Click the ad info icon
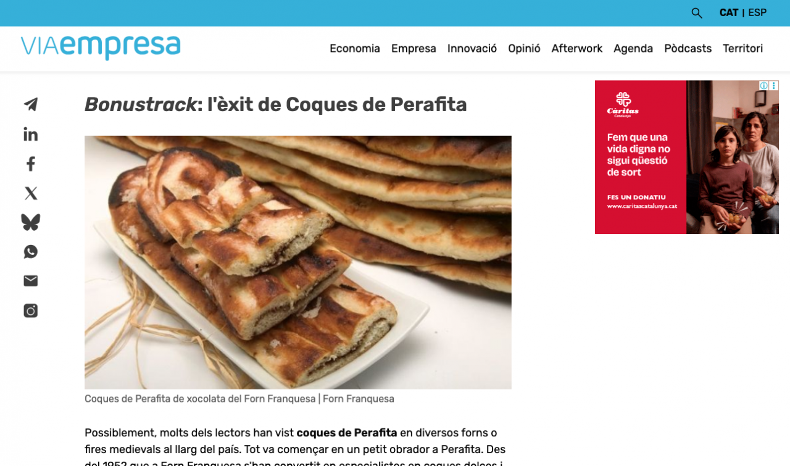The image size is (790, 466). (x=764, y=86)
